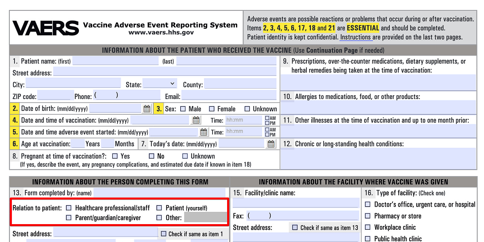The image size is (484, 242).
Task: Click the adverse event start date field
Action: pyautogui.click(x=173, y=132)
